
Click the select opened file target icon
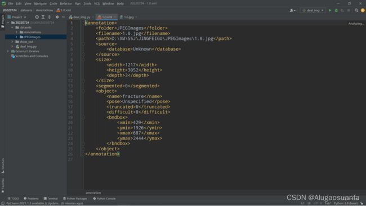37,17
